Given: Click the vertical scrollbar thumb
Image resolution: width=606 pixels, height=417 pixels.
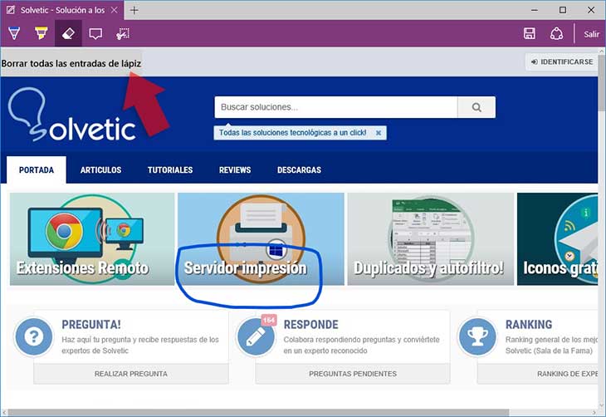Looking at the screenshot, I should pyautogui.click(x=602, y=82).
